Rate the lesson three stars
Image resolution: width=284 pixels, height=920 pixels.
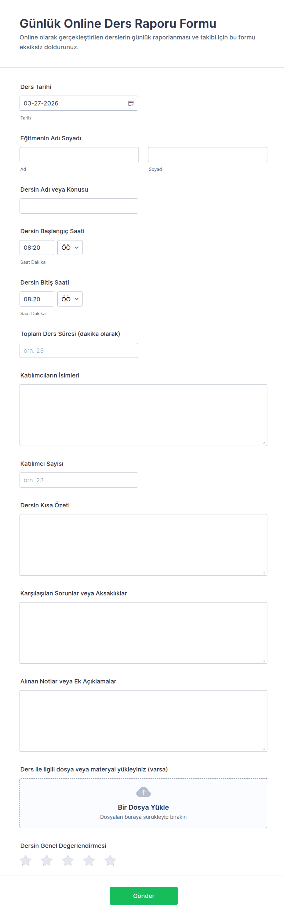[x=68, y=860]
